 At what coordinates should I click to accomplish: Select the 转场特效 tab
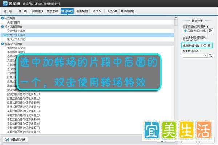pyautogui.click(x=67, y=11)
